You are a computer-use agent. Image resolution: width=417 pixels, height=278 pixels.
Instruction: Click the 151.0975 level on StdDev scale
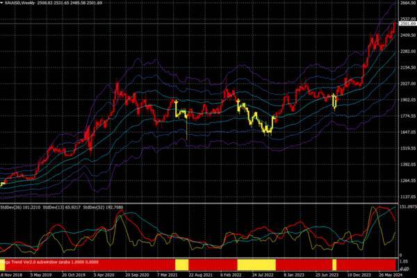point(407,207)
